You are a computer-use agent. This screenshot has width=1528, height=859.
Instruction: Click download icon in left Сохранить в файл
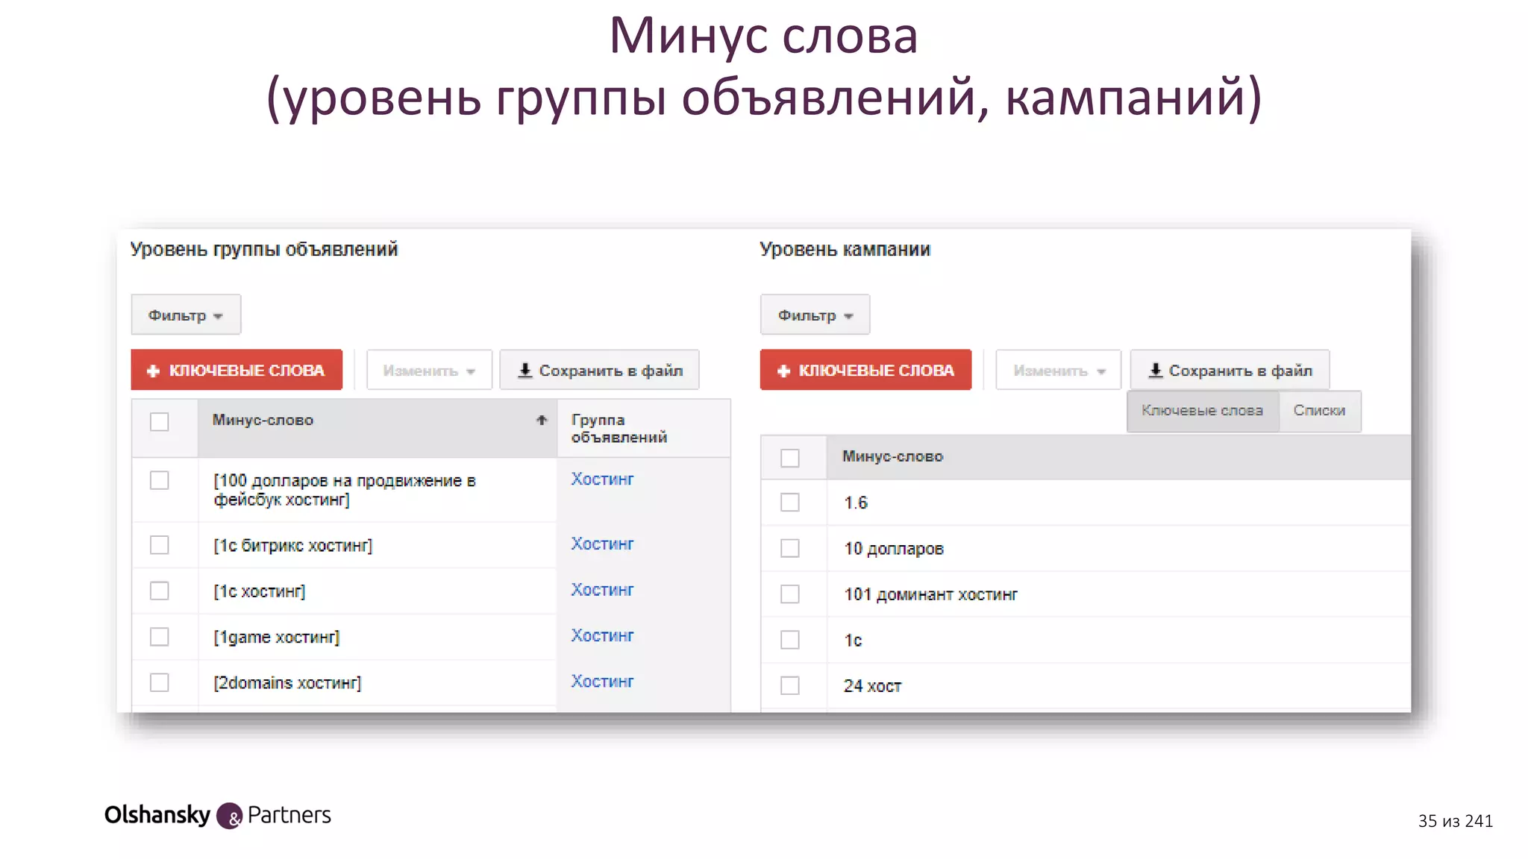525,370
